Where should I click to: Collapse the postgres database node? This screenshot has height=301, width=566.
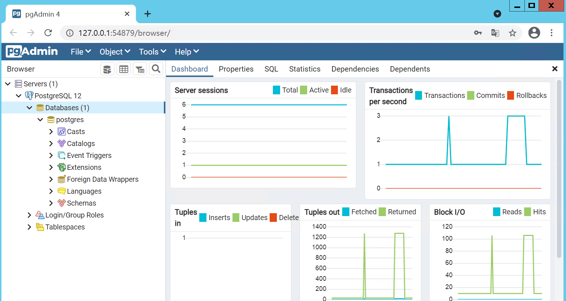[40, 120]
